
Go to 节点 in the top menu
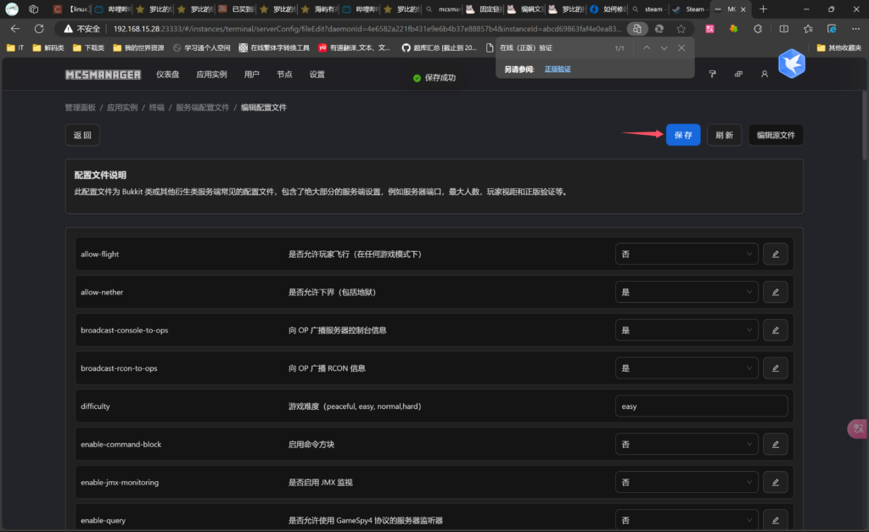coord(284,75)
